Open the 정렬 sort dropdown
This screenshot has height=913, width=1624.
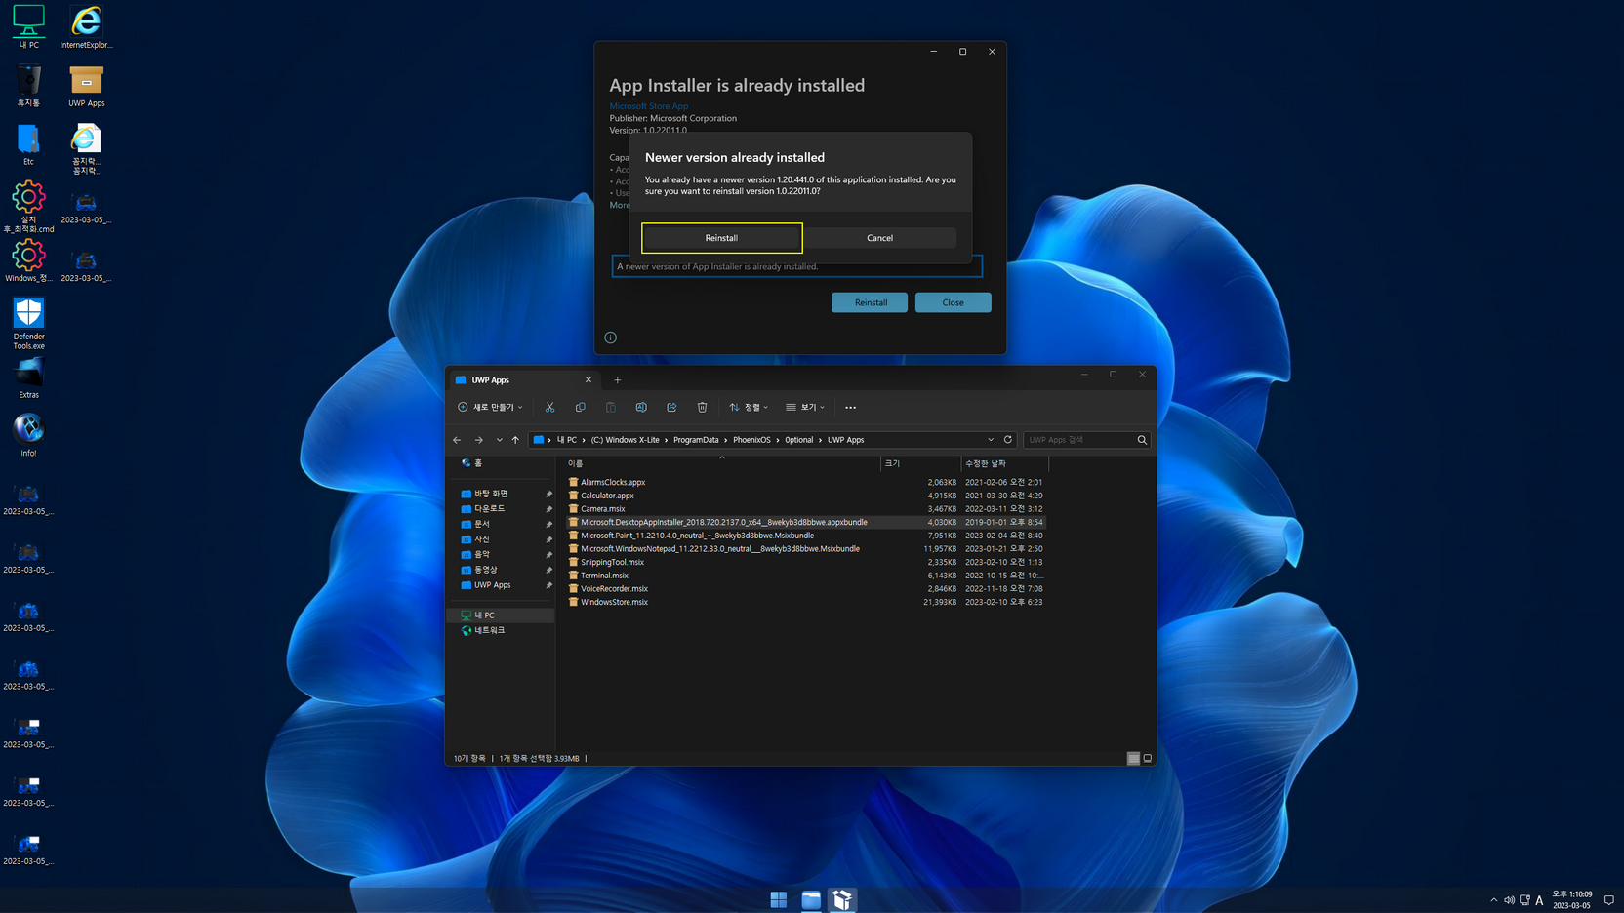tap(749, 407)
